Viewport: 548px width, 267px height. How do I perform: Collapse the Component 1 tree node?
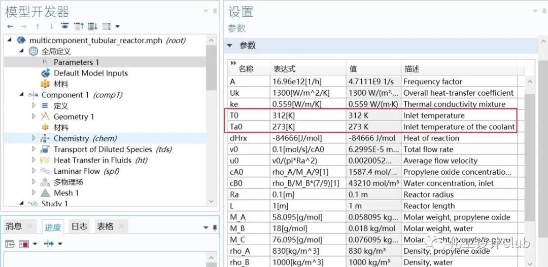pos(22,95)
